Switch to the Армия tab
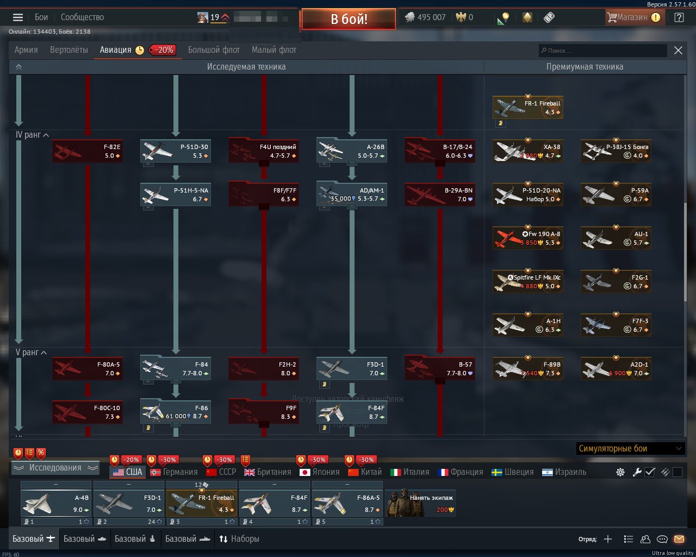The height and width of the screenshot is (557, 696). [26, 50]
